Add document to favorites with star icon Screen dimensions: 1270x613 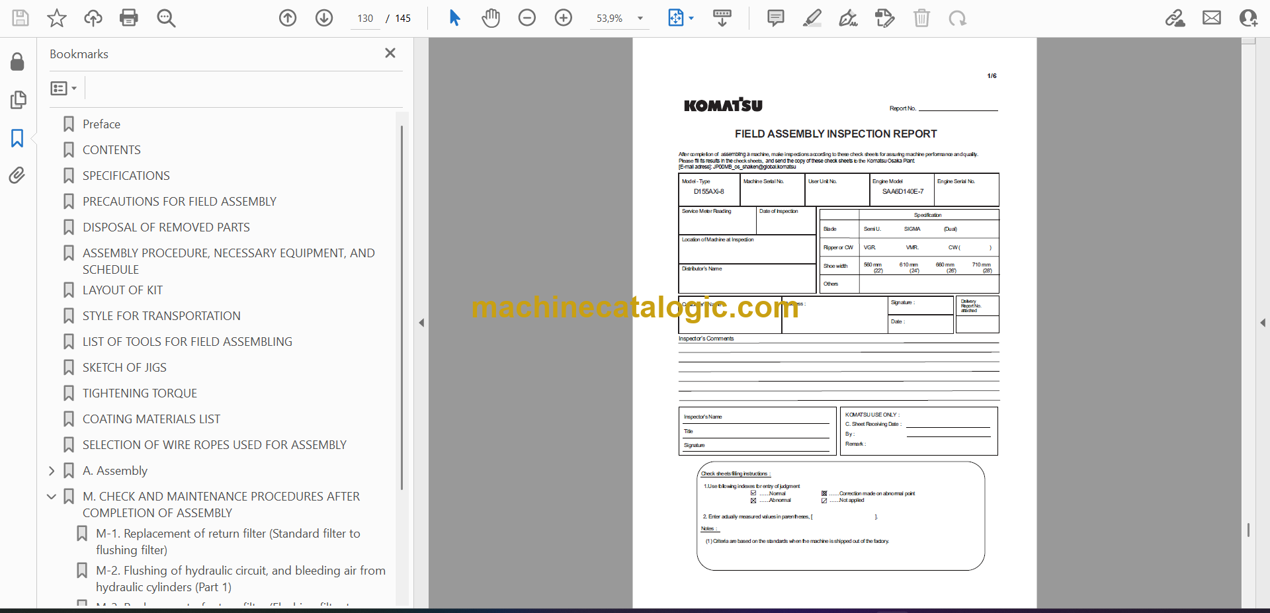click(57, 18)
